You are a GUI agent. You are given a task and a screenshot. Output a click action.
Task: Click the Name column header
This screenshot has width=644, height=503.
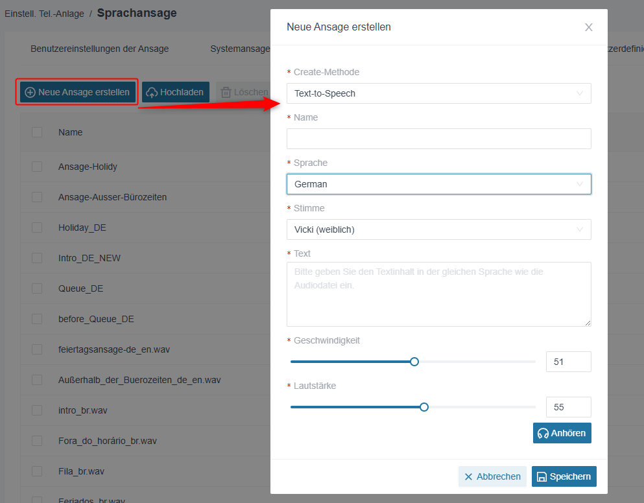tap(70, 132)
